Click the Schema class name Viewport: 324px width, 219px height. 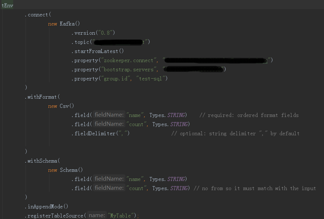click(x=70, y=170)
